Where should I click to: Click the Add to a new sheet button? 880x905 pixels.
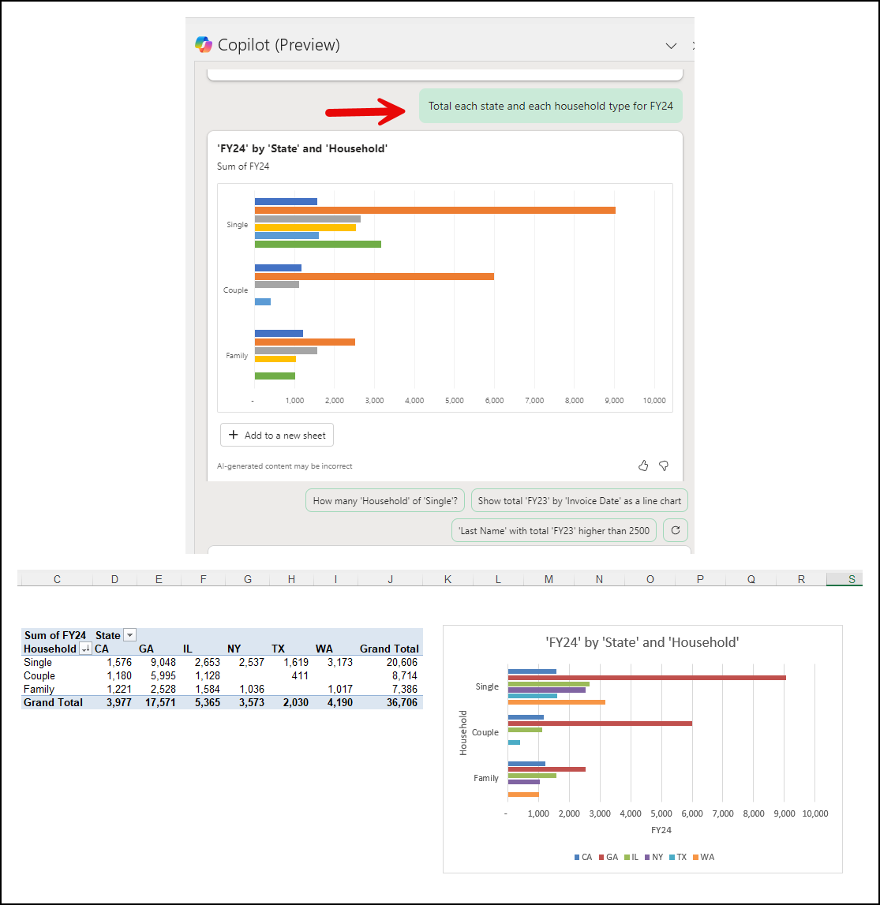click(x=276, y=435)
